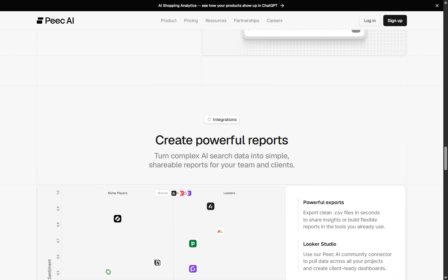Click the Log in button

tap(370, 21)
